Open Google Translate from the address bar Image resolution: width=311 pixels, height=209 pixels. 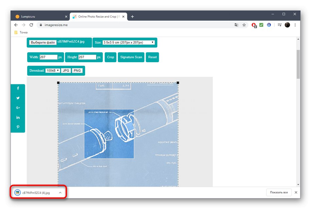[x=236, y=25]
